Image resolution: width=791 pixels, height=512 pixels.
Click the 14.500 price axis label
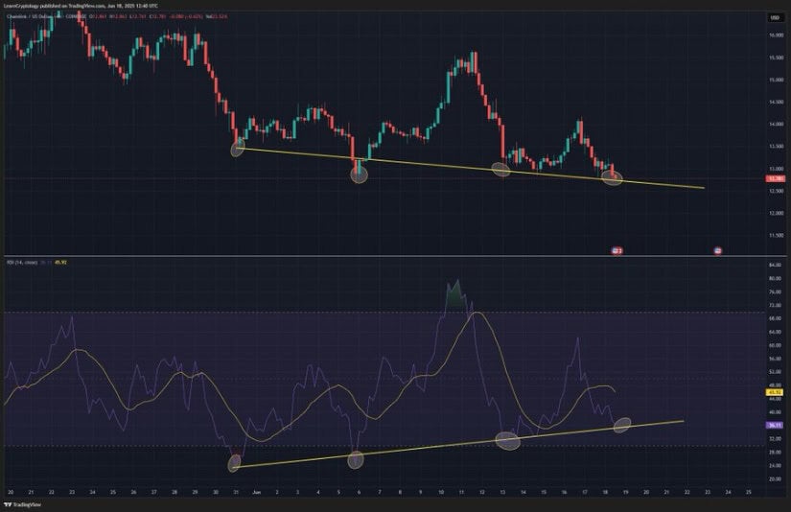click(x=777, y=103)
